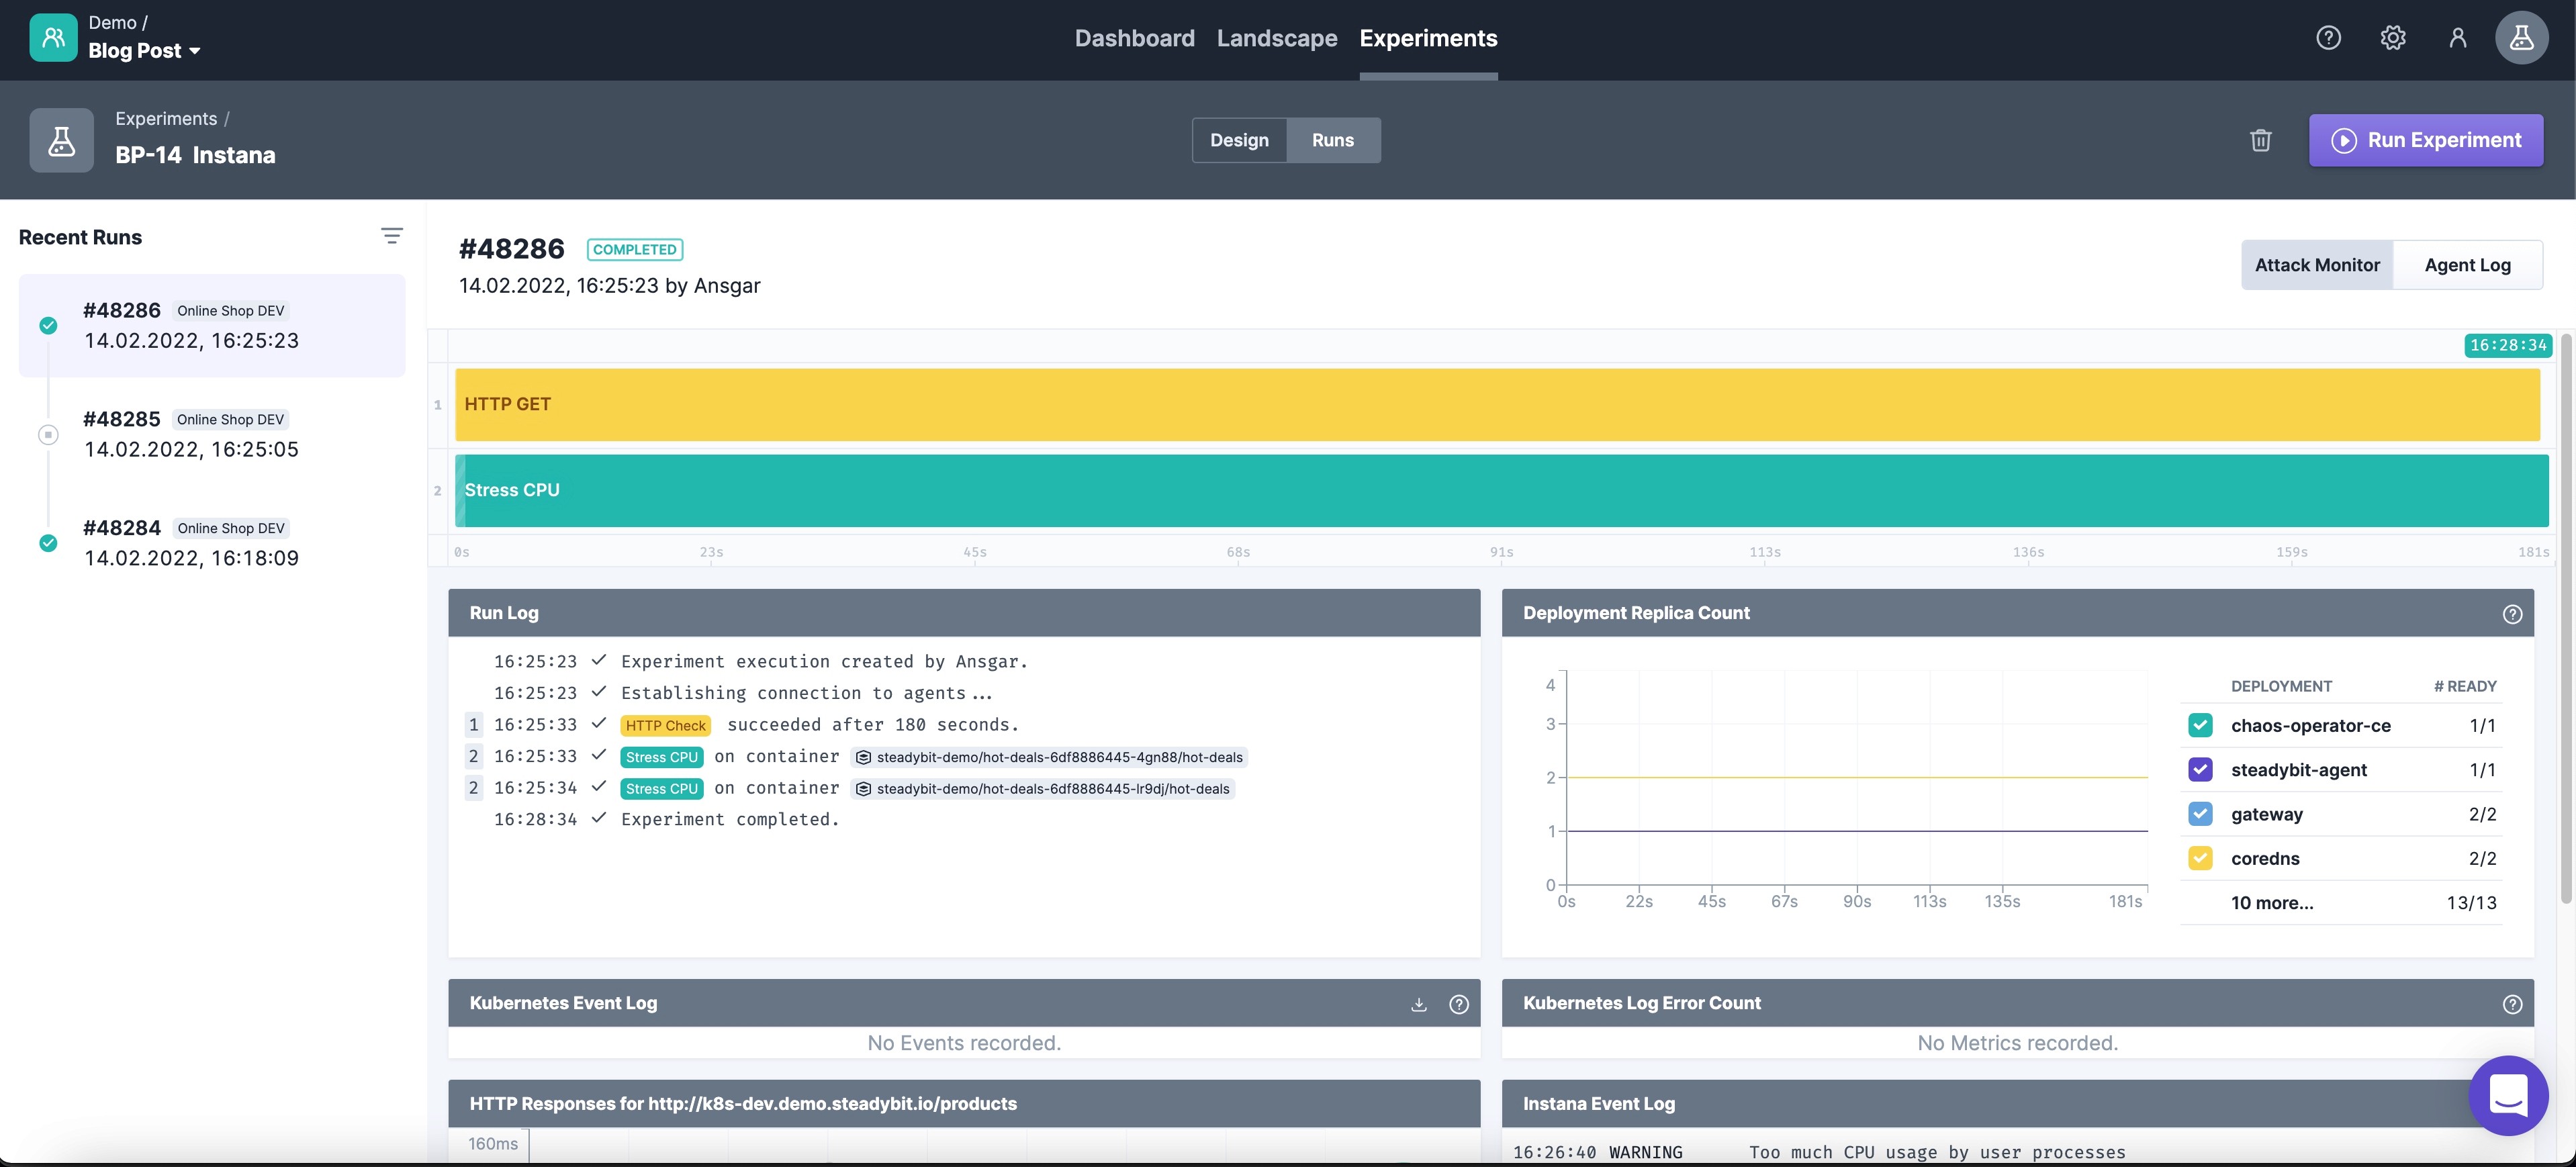The height and width of the screenshot is (1167, 2576).
Task: Switch to the Design tab
Action: click(1239, 140)
